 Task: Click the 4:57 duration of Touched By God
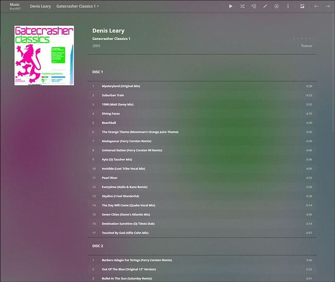(x=309, y=233)
